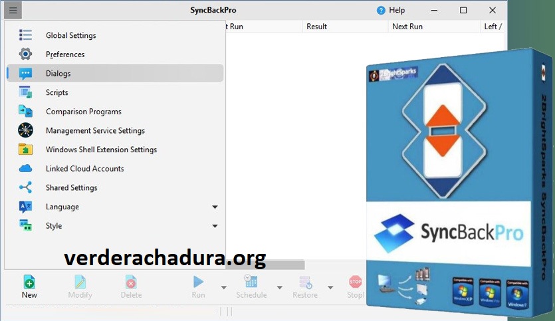Screen dimensions: 555x321
Task: Click the Style icon
Action: point(25,225)
